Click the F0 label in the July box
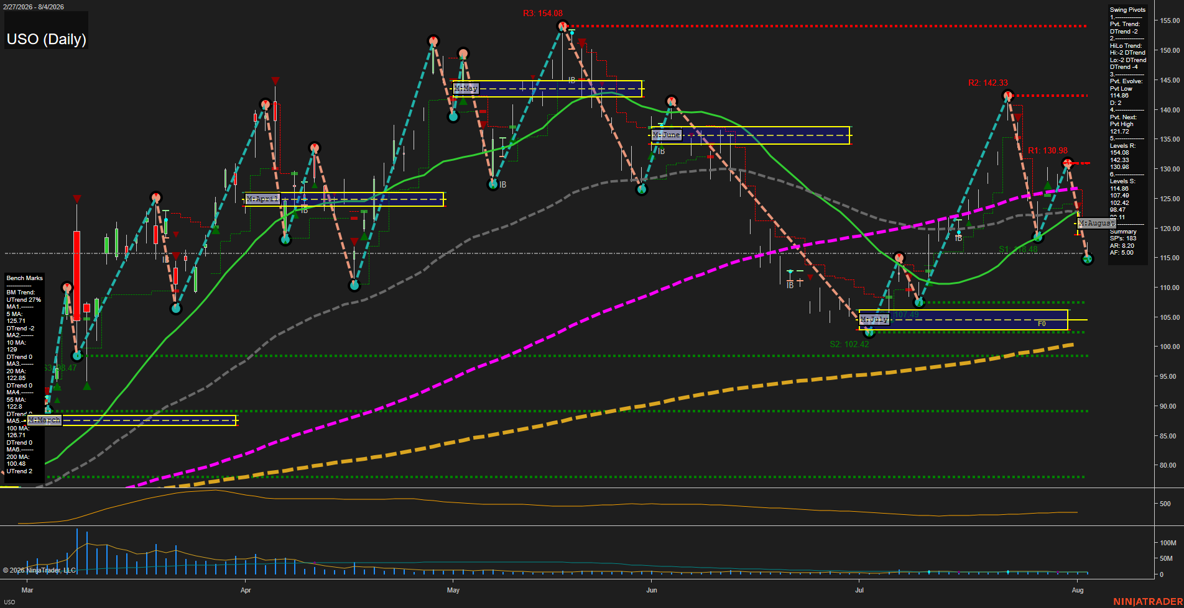Image resolution: width=1184 pixels, height=608 pixels. tap(1042, 324)
